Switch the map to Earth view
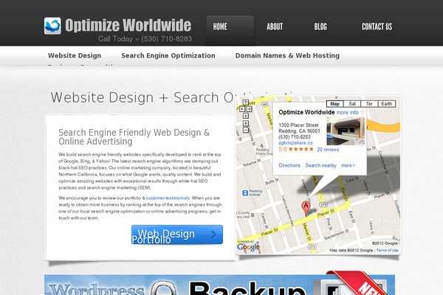 tap(386, 103)
